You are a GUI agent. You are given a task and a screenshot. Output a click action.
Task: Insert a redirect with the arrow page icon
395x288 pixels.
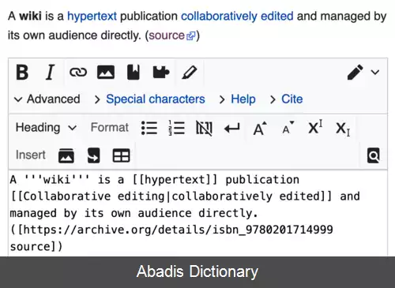93,155
